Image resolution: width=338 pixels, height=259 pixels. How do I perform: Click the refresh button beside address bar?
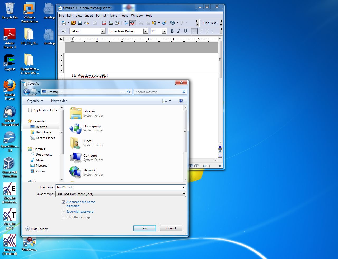(129, 92)
